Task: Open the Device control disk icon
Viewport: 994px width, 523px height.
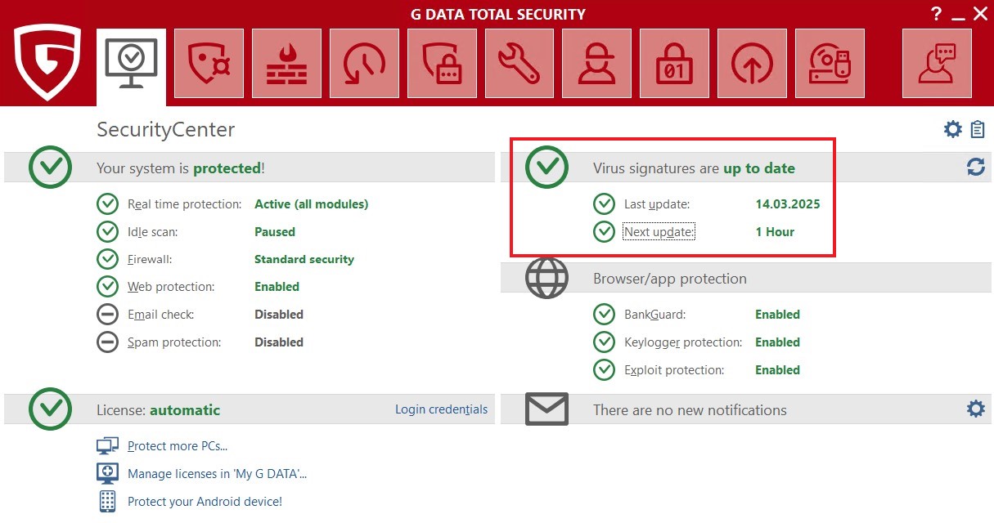Action: [x=830, y=64]
